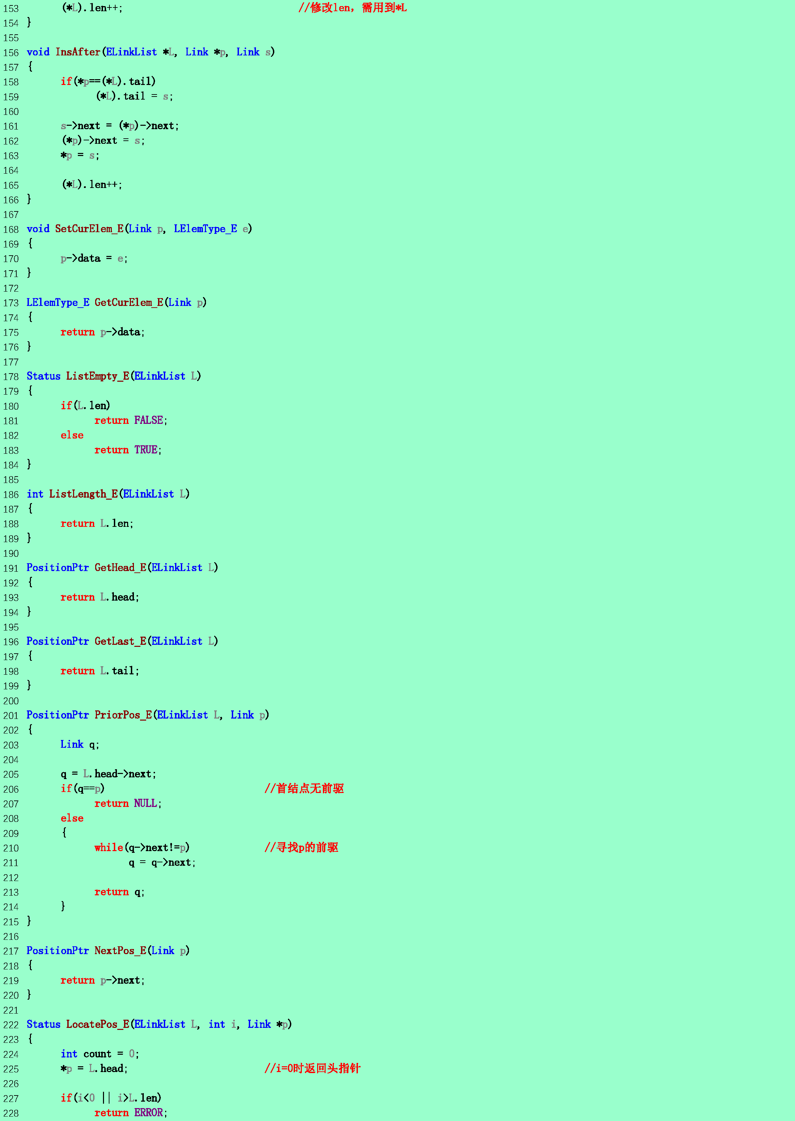Click '*p = L.head;' on line 225
Image resolution: width=795 pixels, height=1121 pixels.
point(94,1069)
